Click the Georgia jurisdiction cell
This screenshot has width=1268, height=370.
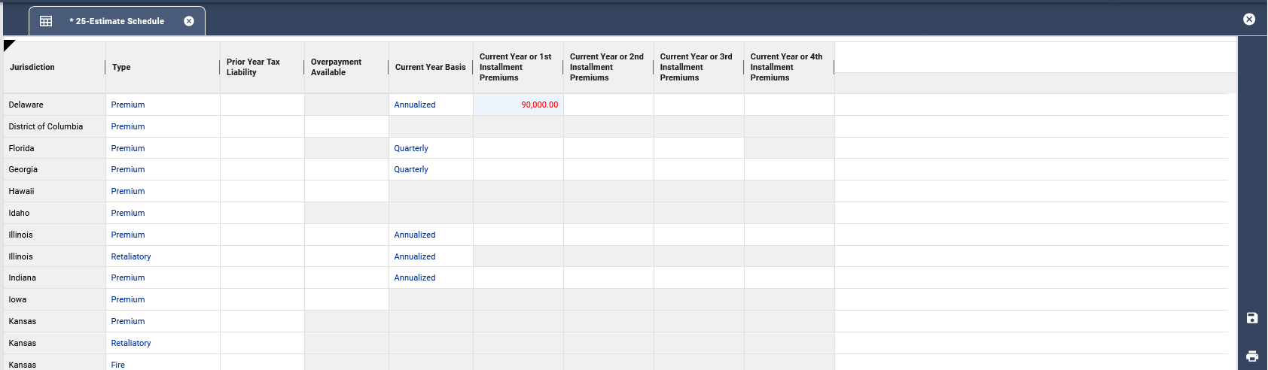(54, 169)
